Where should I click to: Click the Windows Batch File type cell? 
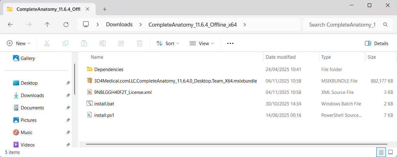(x=341, y=104)
